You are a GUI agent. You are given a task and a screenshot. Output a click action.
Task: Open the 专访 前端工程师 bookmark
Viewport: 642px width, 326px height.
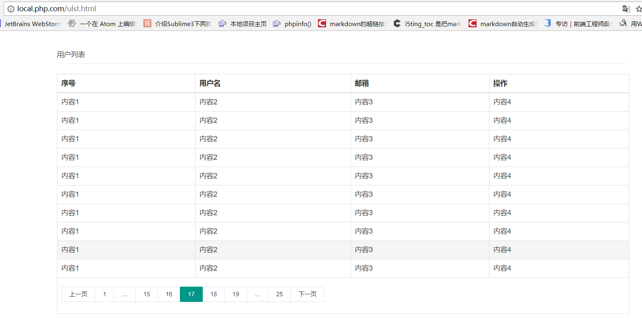[x=578, y=24]
